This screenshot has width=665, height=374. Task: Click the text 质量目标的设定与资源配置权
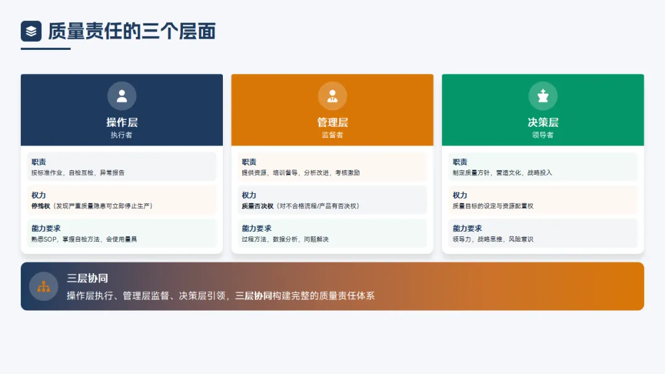pos(493,206)
